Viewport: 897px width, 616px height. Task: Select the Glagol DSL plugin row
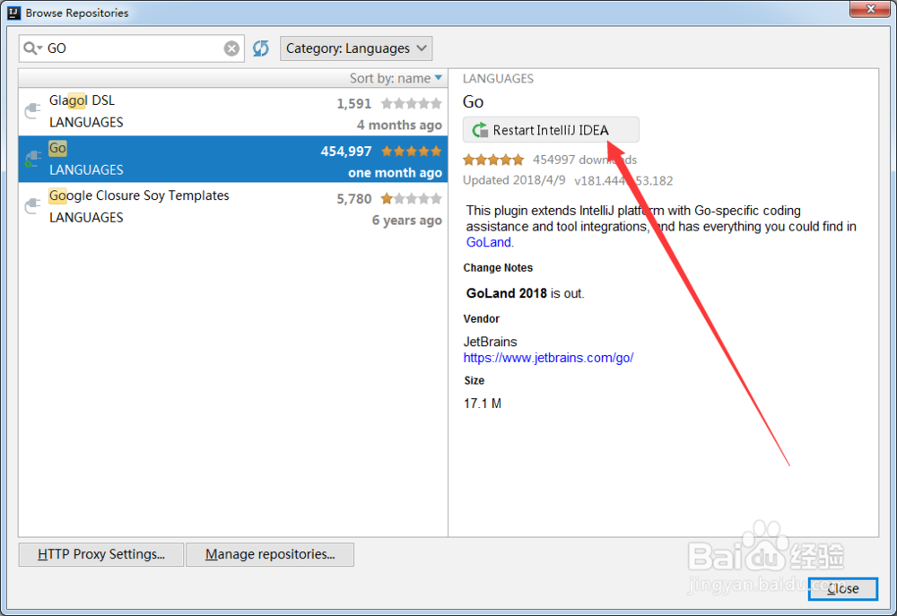pos(233,111)
